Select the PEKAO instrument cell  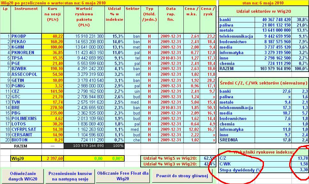point(26,42)
